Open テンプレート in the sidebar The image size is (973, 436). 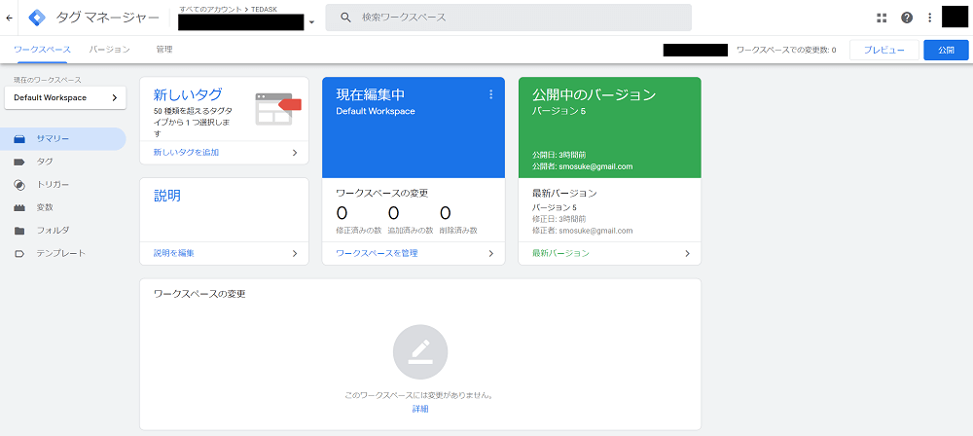click(x=60, y=253)
